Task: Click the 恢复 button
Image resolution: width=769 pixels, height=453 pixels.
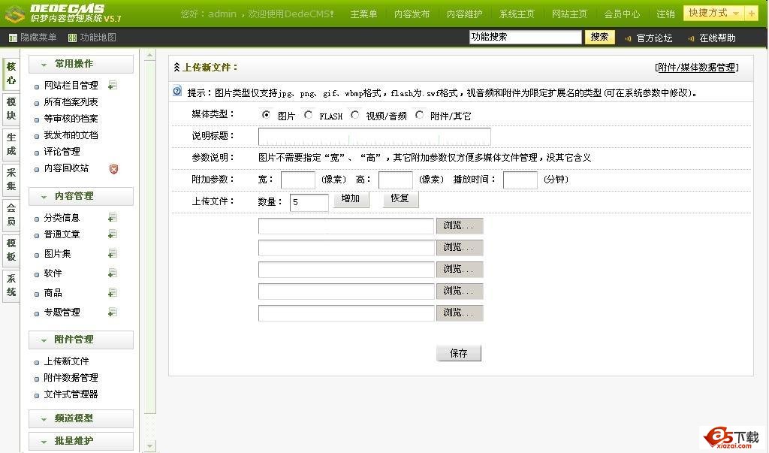Action: (x=400, y=199)
